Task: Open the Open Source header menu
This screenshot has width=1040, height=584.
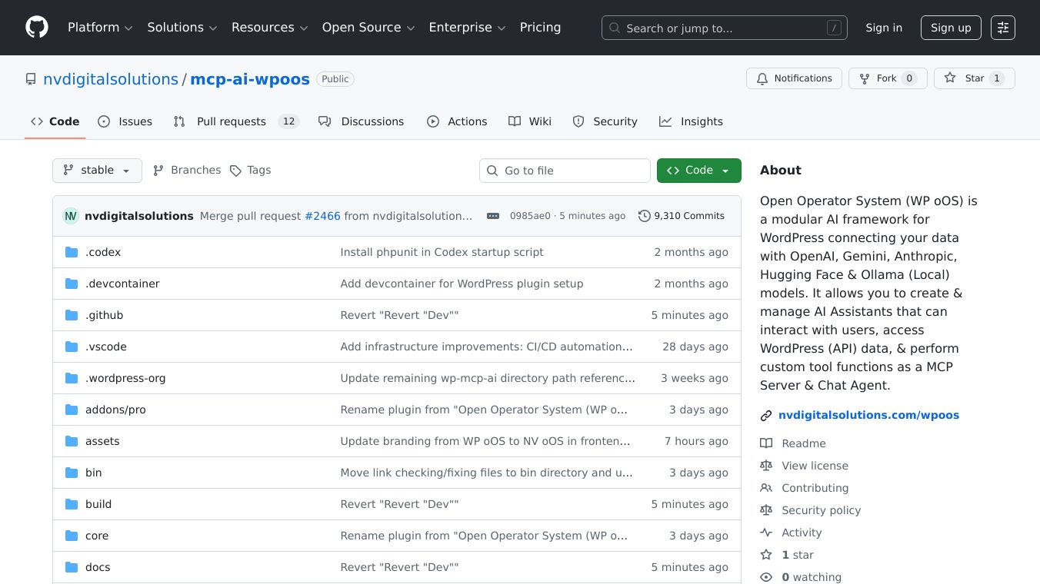Action: tap(368, 28)
